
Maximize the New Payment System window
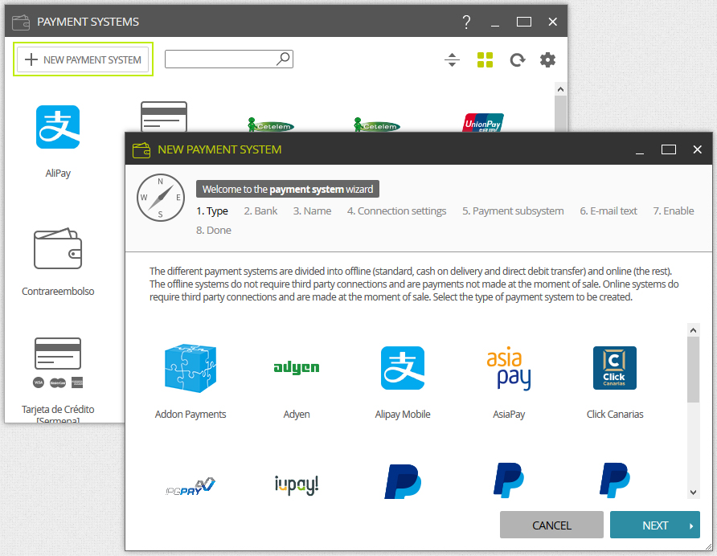669,149
